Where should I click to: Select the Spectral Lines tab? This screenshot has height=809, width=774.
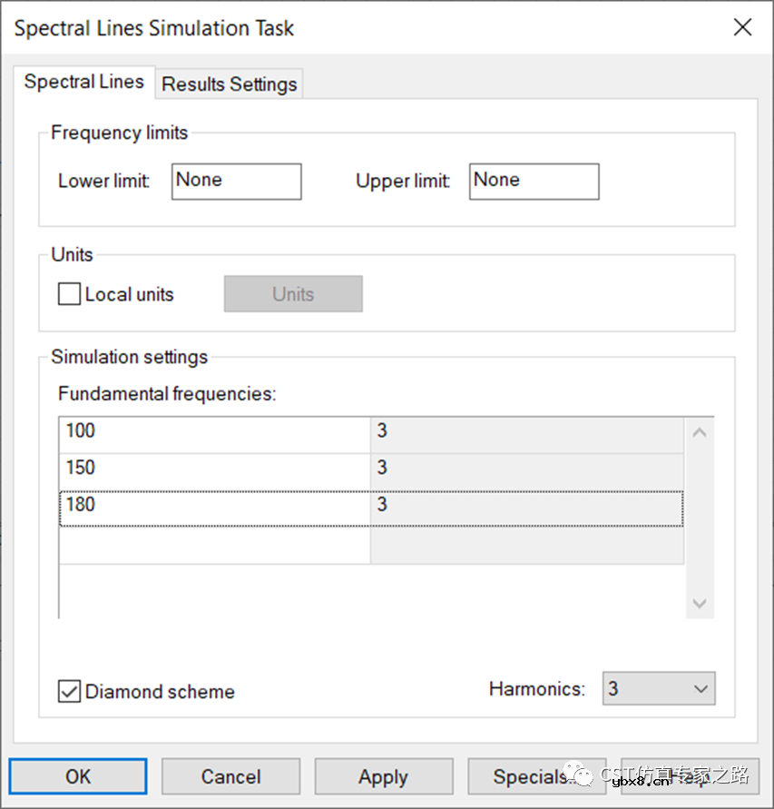(83, 82)
